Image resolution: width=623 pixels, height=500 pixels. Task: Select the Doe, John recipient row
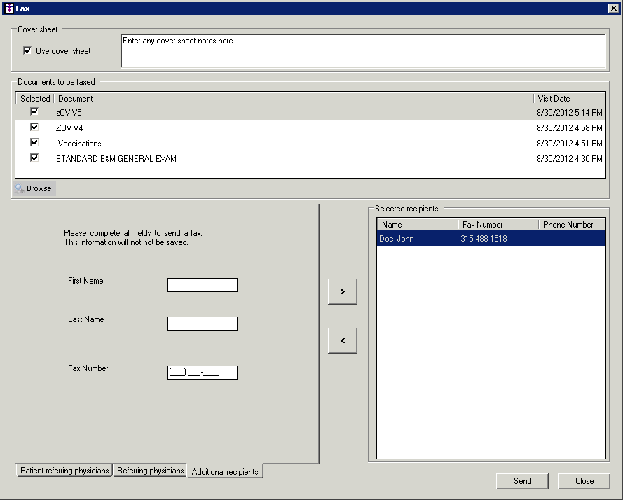[491, 239]
